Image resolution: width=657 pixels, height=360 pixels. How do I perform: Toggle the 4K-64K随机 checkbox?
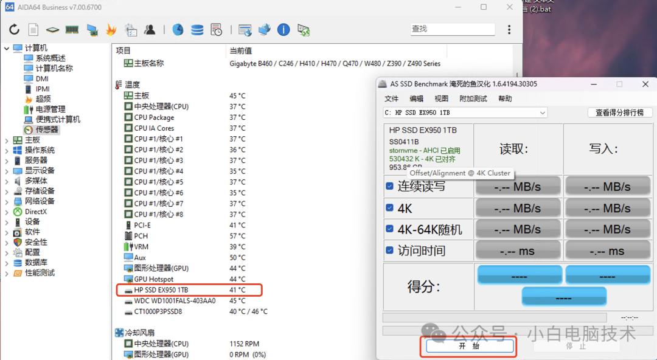(x=390, y=229)
